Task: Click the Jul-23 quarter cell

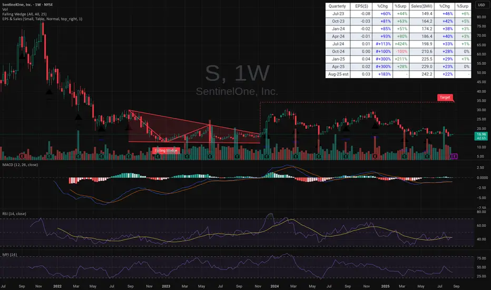Action: coord(338,14)
